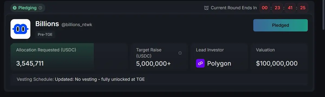Click the Pledging info icon
The height and width of the screenshot is (97, 325).
pos(40,8)
